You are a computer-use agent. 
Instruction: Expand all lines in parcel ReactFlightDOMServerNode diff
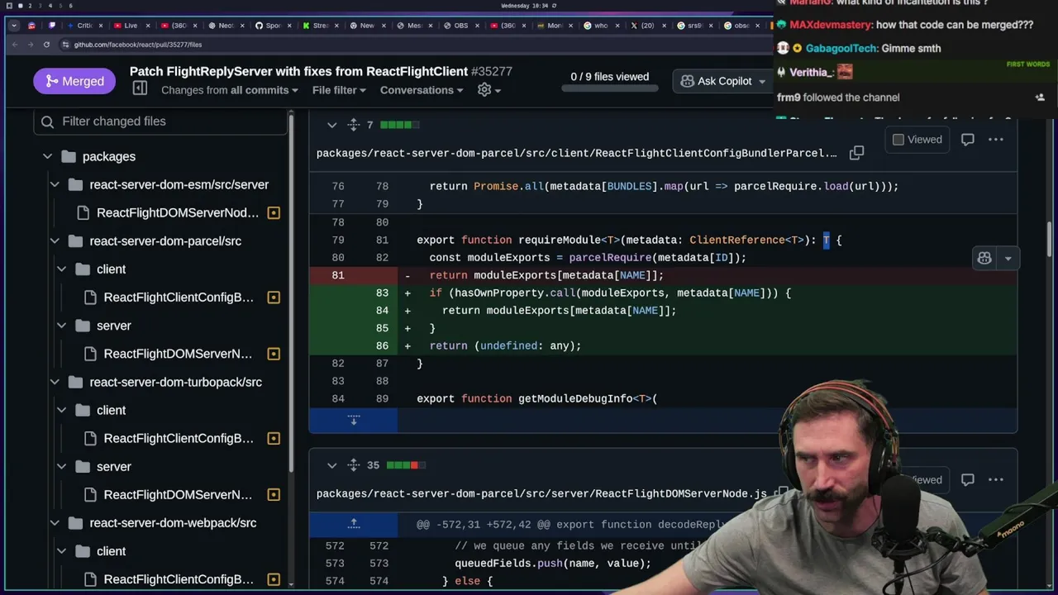[x=353, y=465]
